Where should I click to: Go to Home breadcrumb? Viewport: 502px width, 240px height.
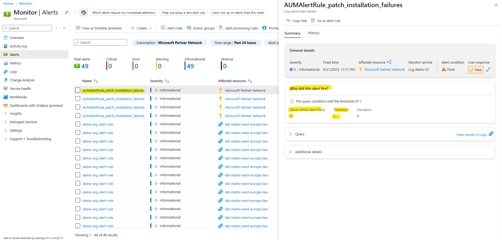8,3
